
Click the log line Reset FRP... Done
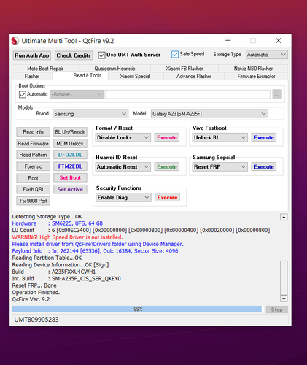pyautogui.click(x=34, y=285)
